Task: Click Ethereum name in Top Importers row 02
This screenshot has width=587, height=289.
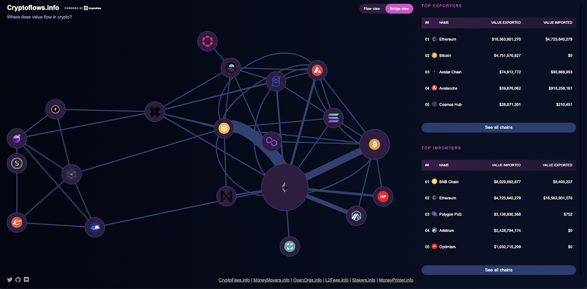Action: (447, 198)
